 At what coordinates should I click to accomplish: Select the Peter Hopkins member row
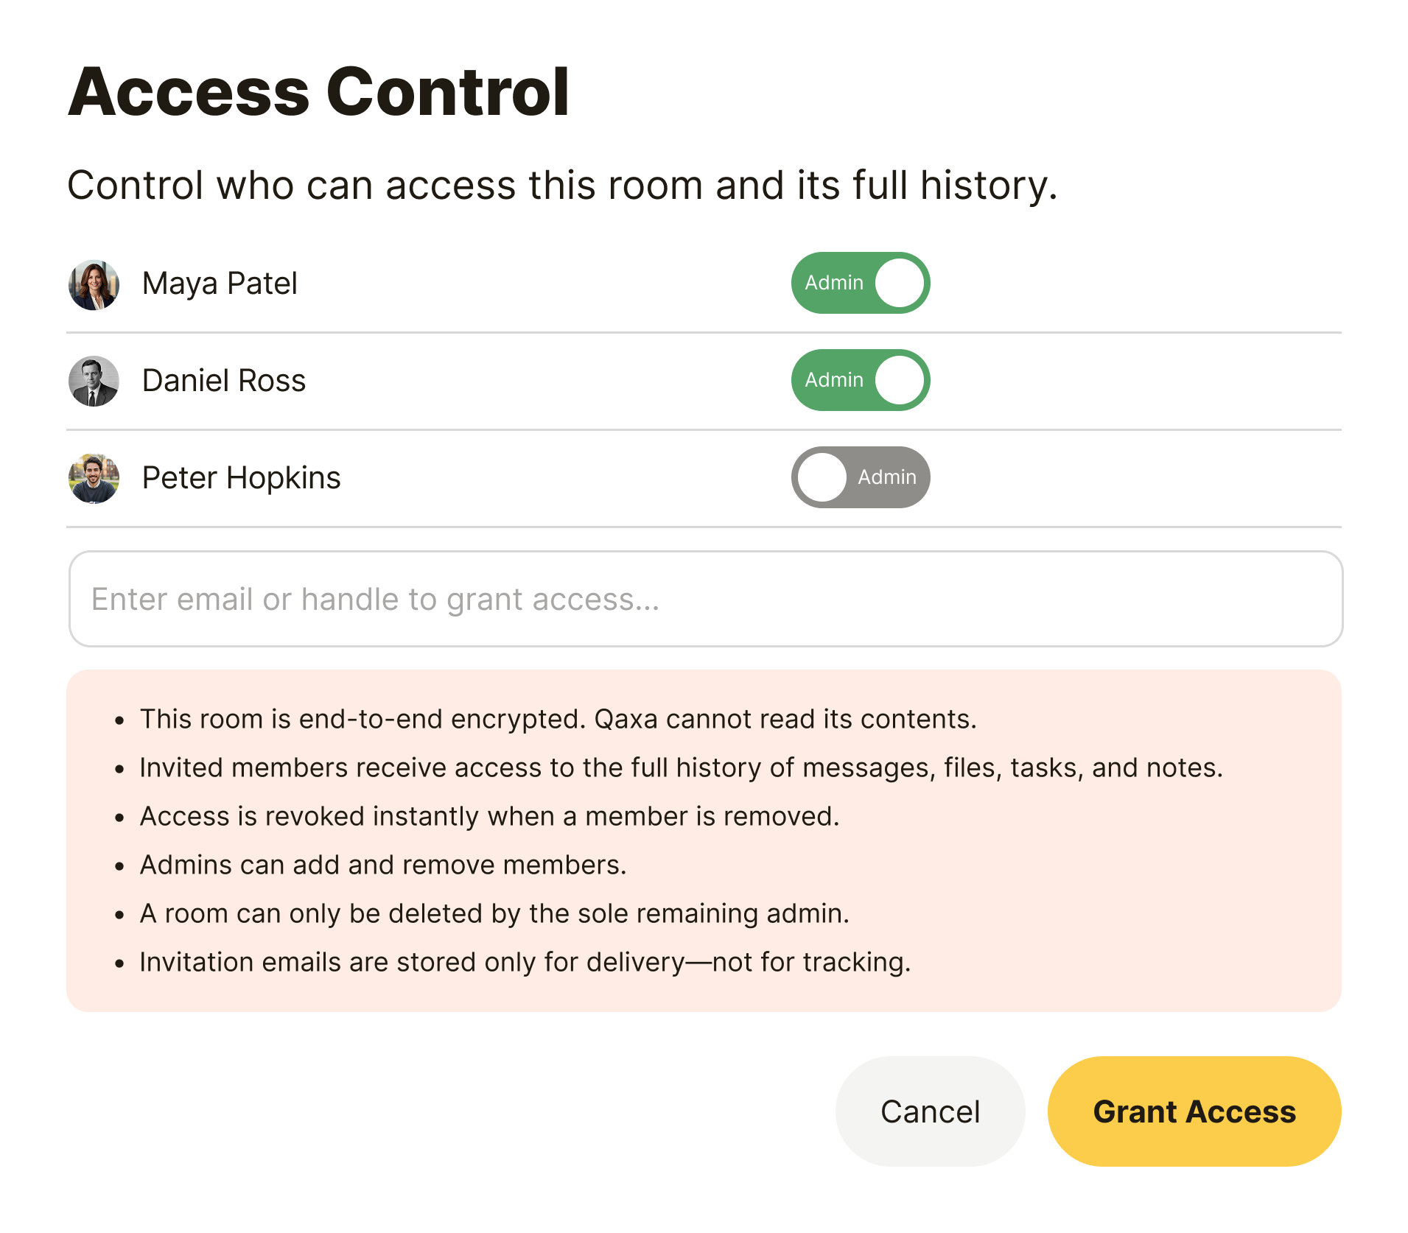pos(516,477)
